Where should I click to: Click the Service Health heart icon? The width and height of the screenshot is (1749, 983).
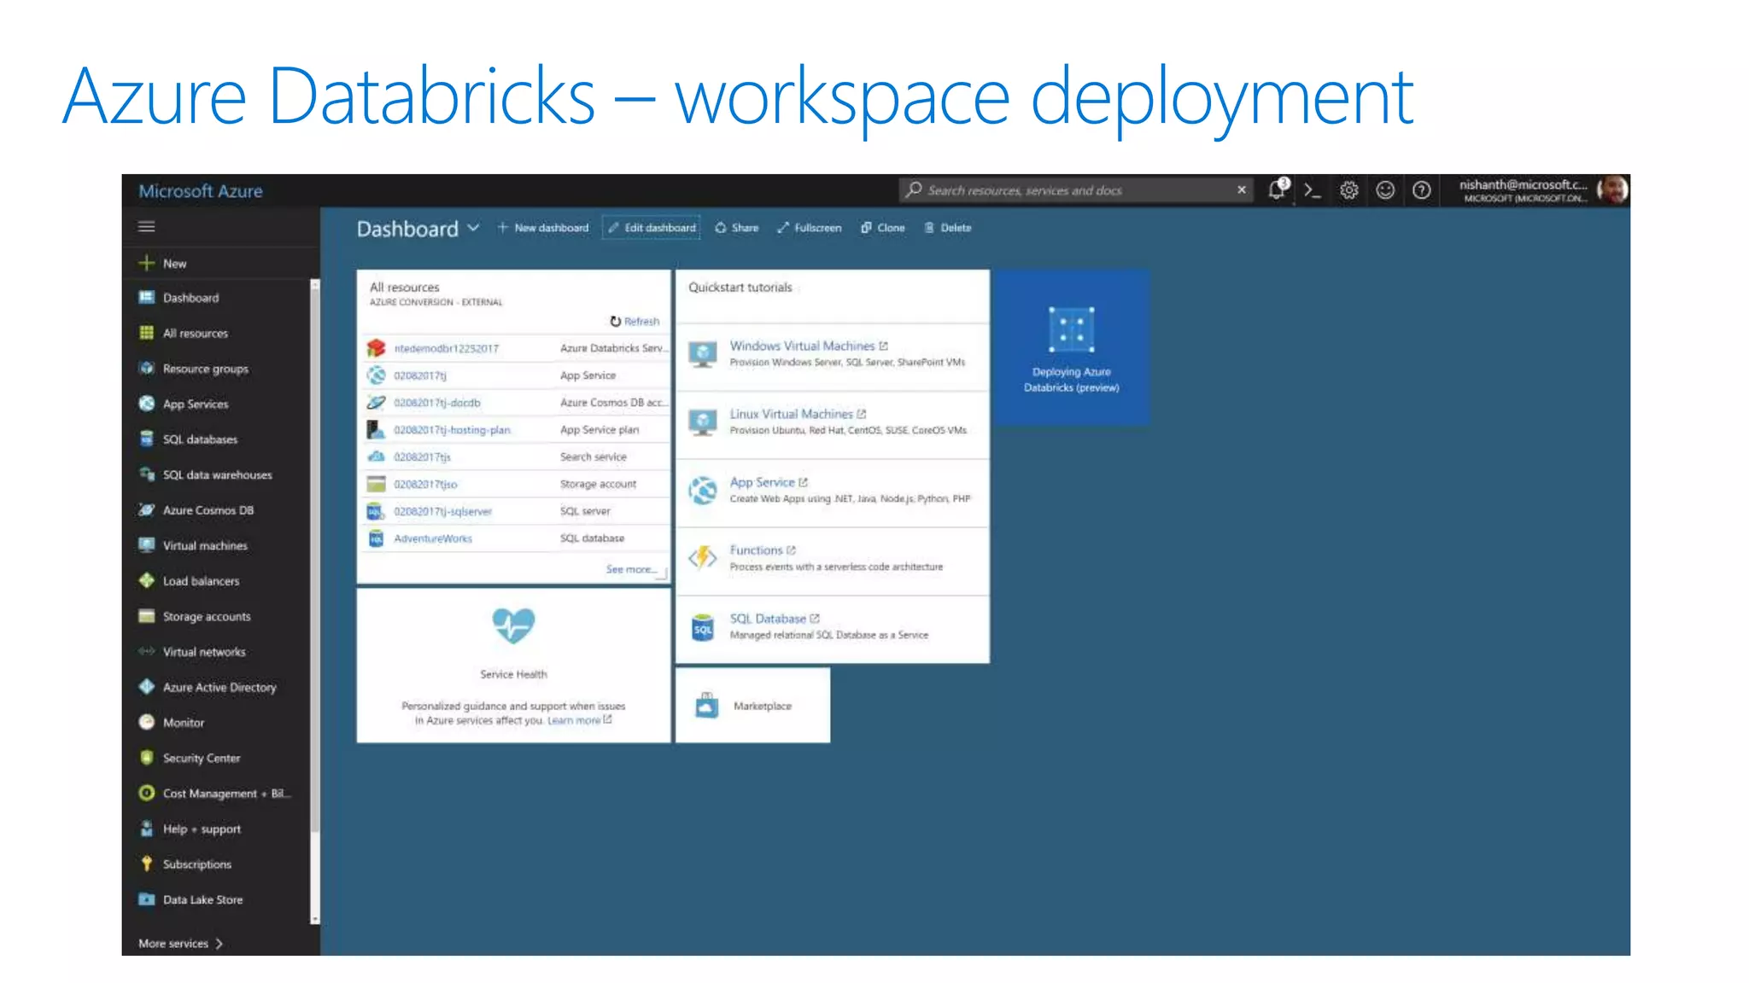coord(513,625)
